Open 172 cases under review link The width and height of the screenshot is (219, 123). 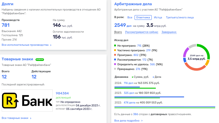144,60
